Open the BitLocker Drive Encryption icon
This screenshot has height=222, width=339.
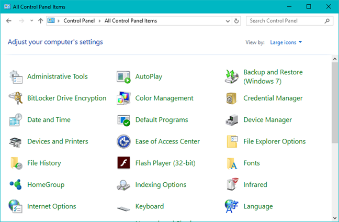(16, 98)
